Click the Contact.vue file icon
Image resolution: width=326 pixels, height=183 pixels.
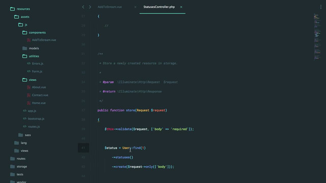(x=29, y=95)
